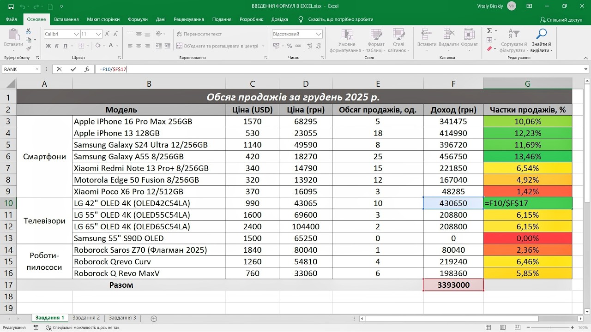Click the percent style icon

click(289, 46)
